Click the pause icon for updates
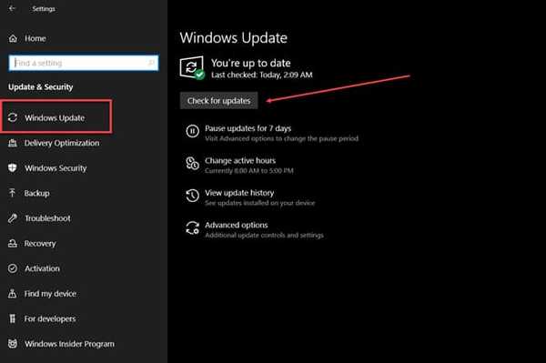 (193, 131)
